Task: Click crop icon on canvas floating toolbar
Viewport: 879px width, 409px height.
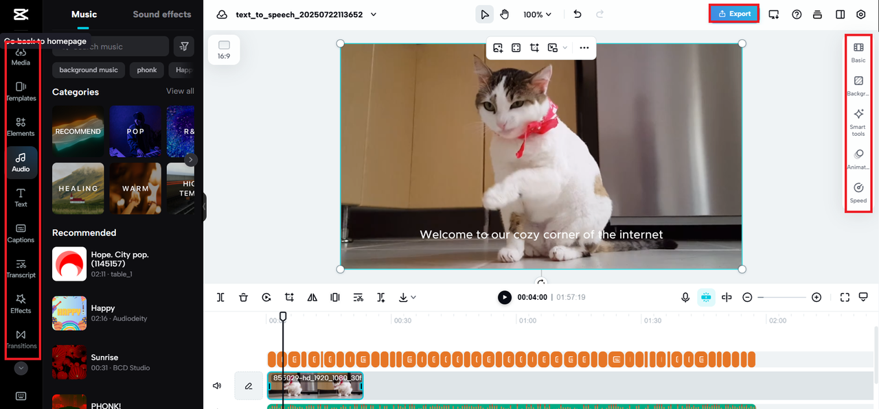Action: point(534,48)
